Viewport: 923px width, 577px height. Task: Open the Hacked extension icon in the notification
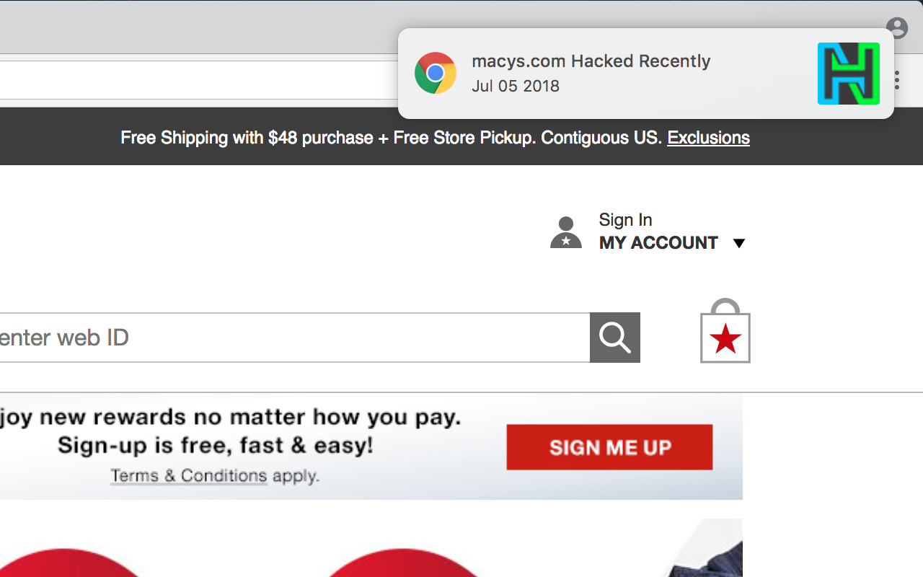point(848,74)
